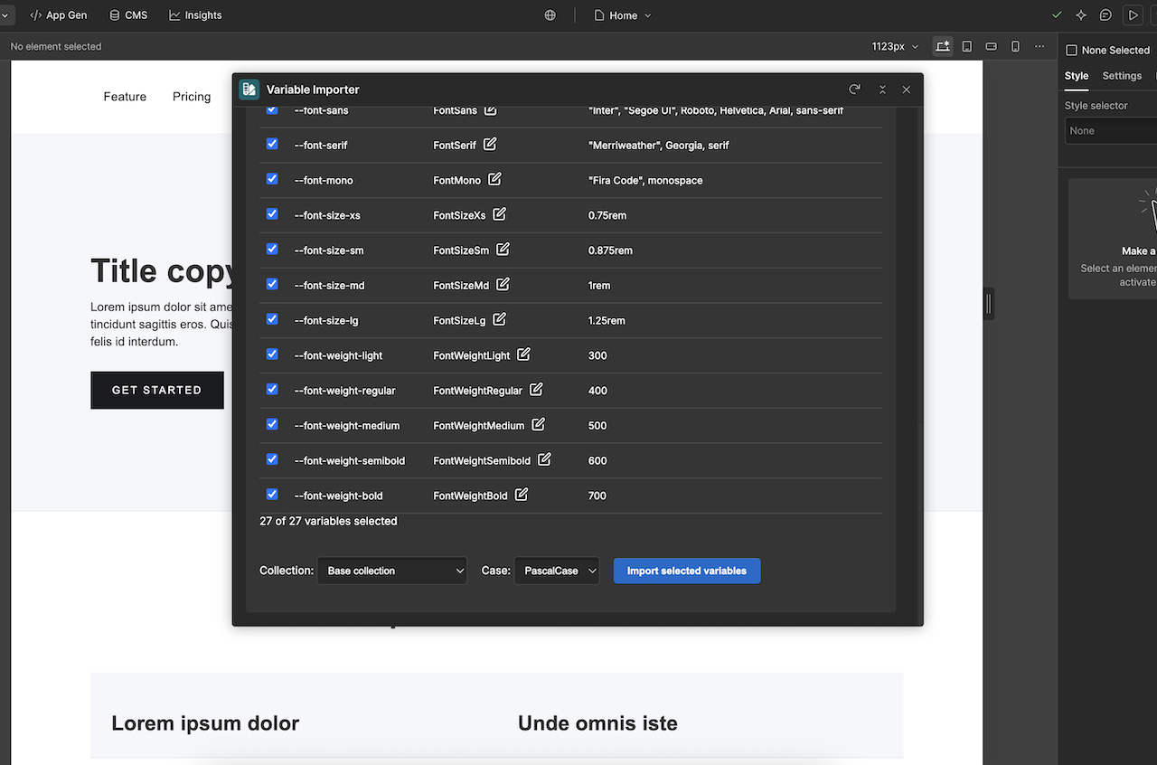Uncheck the --font-weight-regular variable

[x=272, y=389]
